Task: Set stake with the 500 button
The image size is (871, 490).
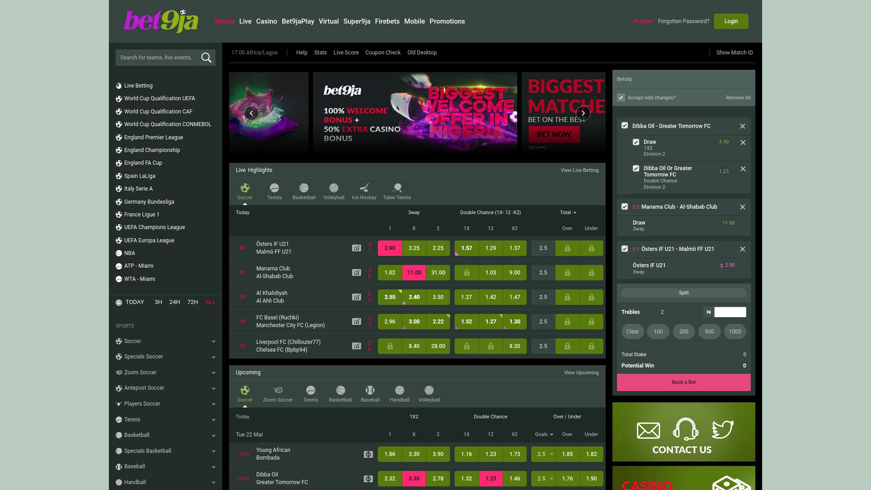Action: pos(710,332)
